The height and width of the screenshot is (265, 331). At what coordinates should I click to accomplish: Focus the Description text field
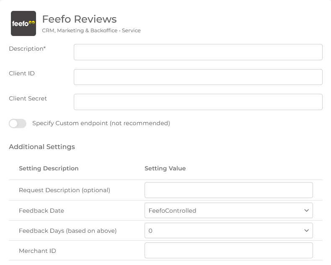pos(198,52)
